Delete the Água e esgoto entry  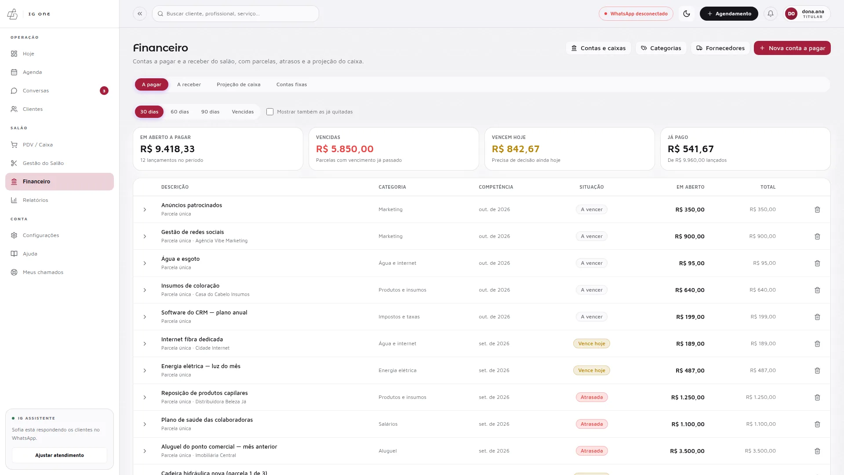[818, 263]
